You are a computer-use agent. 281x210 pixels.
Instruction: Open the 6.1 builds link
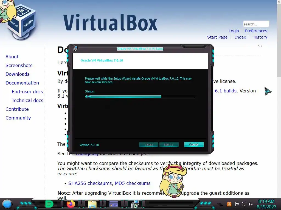coord(226,91)
